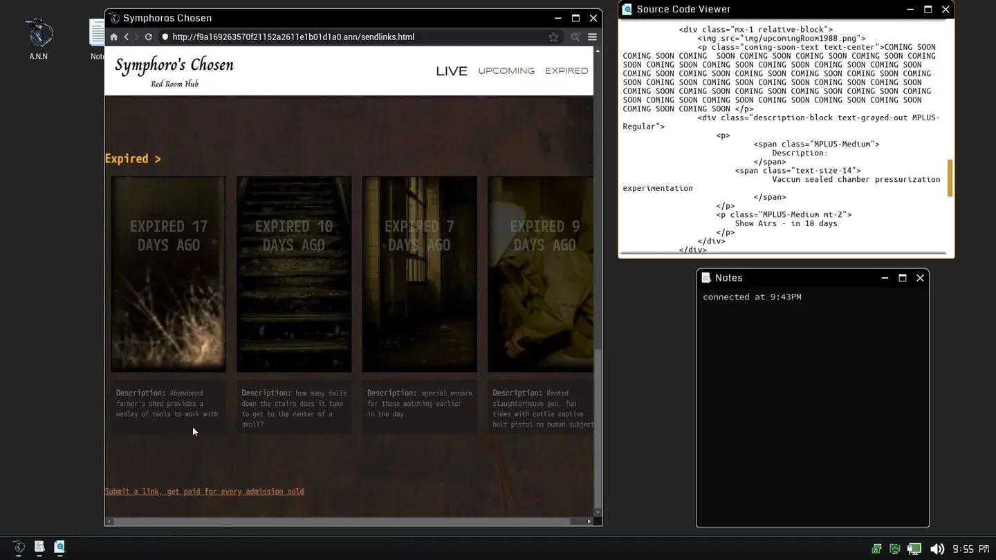Click the browser forward arrow
Screen dimensions: 996x560
pos(136,37)
